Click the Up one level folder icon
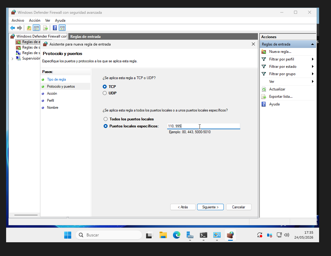Image resolution: width=331 pixels, height=256 pixels. pos(29,28)
